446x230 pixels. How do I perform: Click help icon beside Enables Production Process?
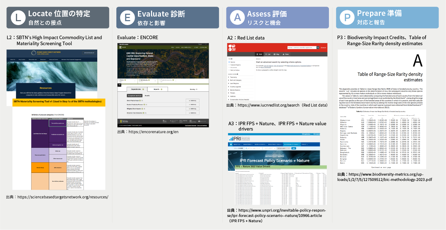pyautogui.click(x=144, y=104)
